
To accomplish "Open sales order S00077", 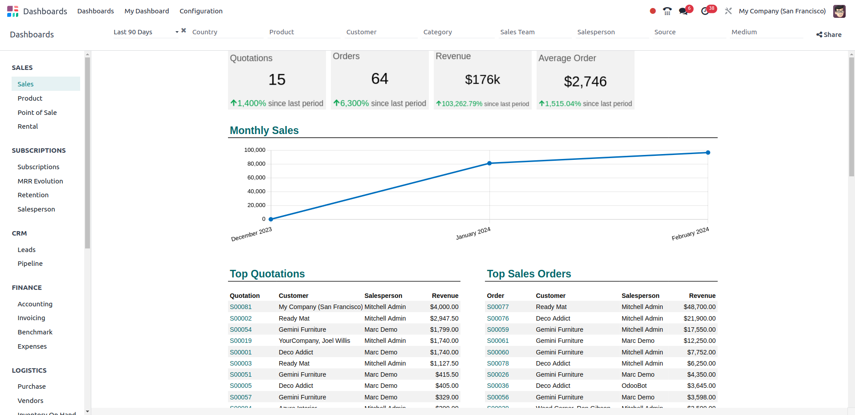I will coord(498,307).
